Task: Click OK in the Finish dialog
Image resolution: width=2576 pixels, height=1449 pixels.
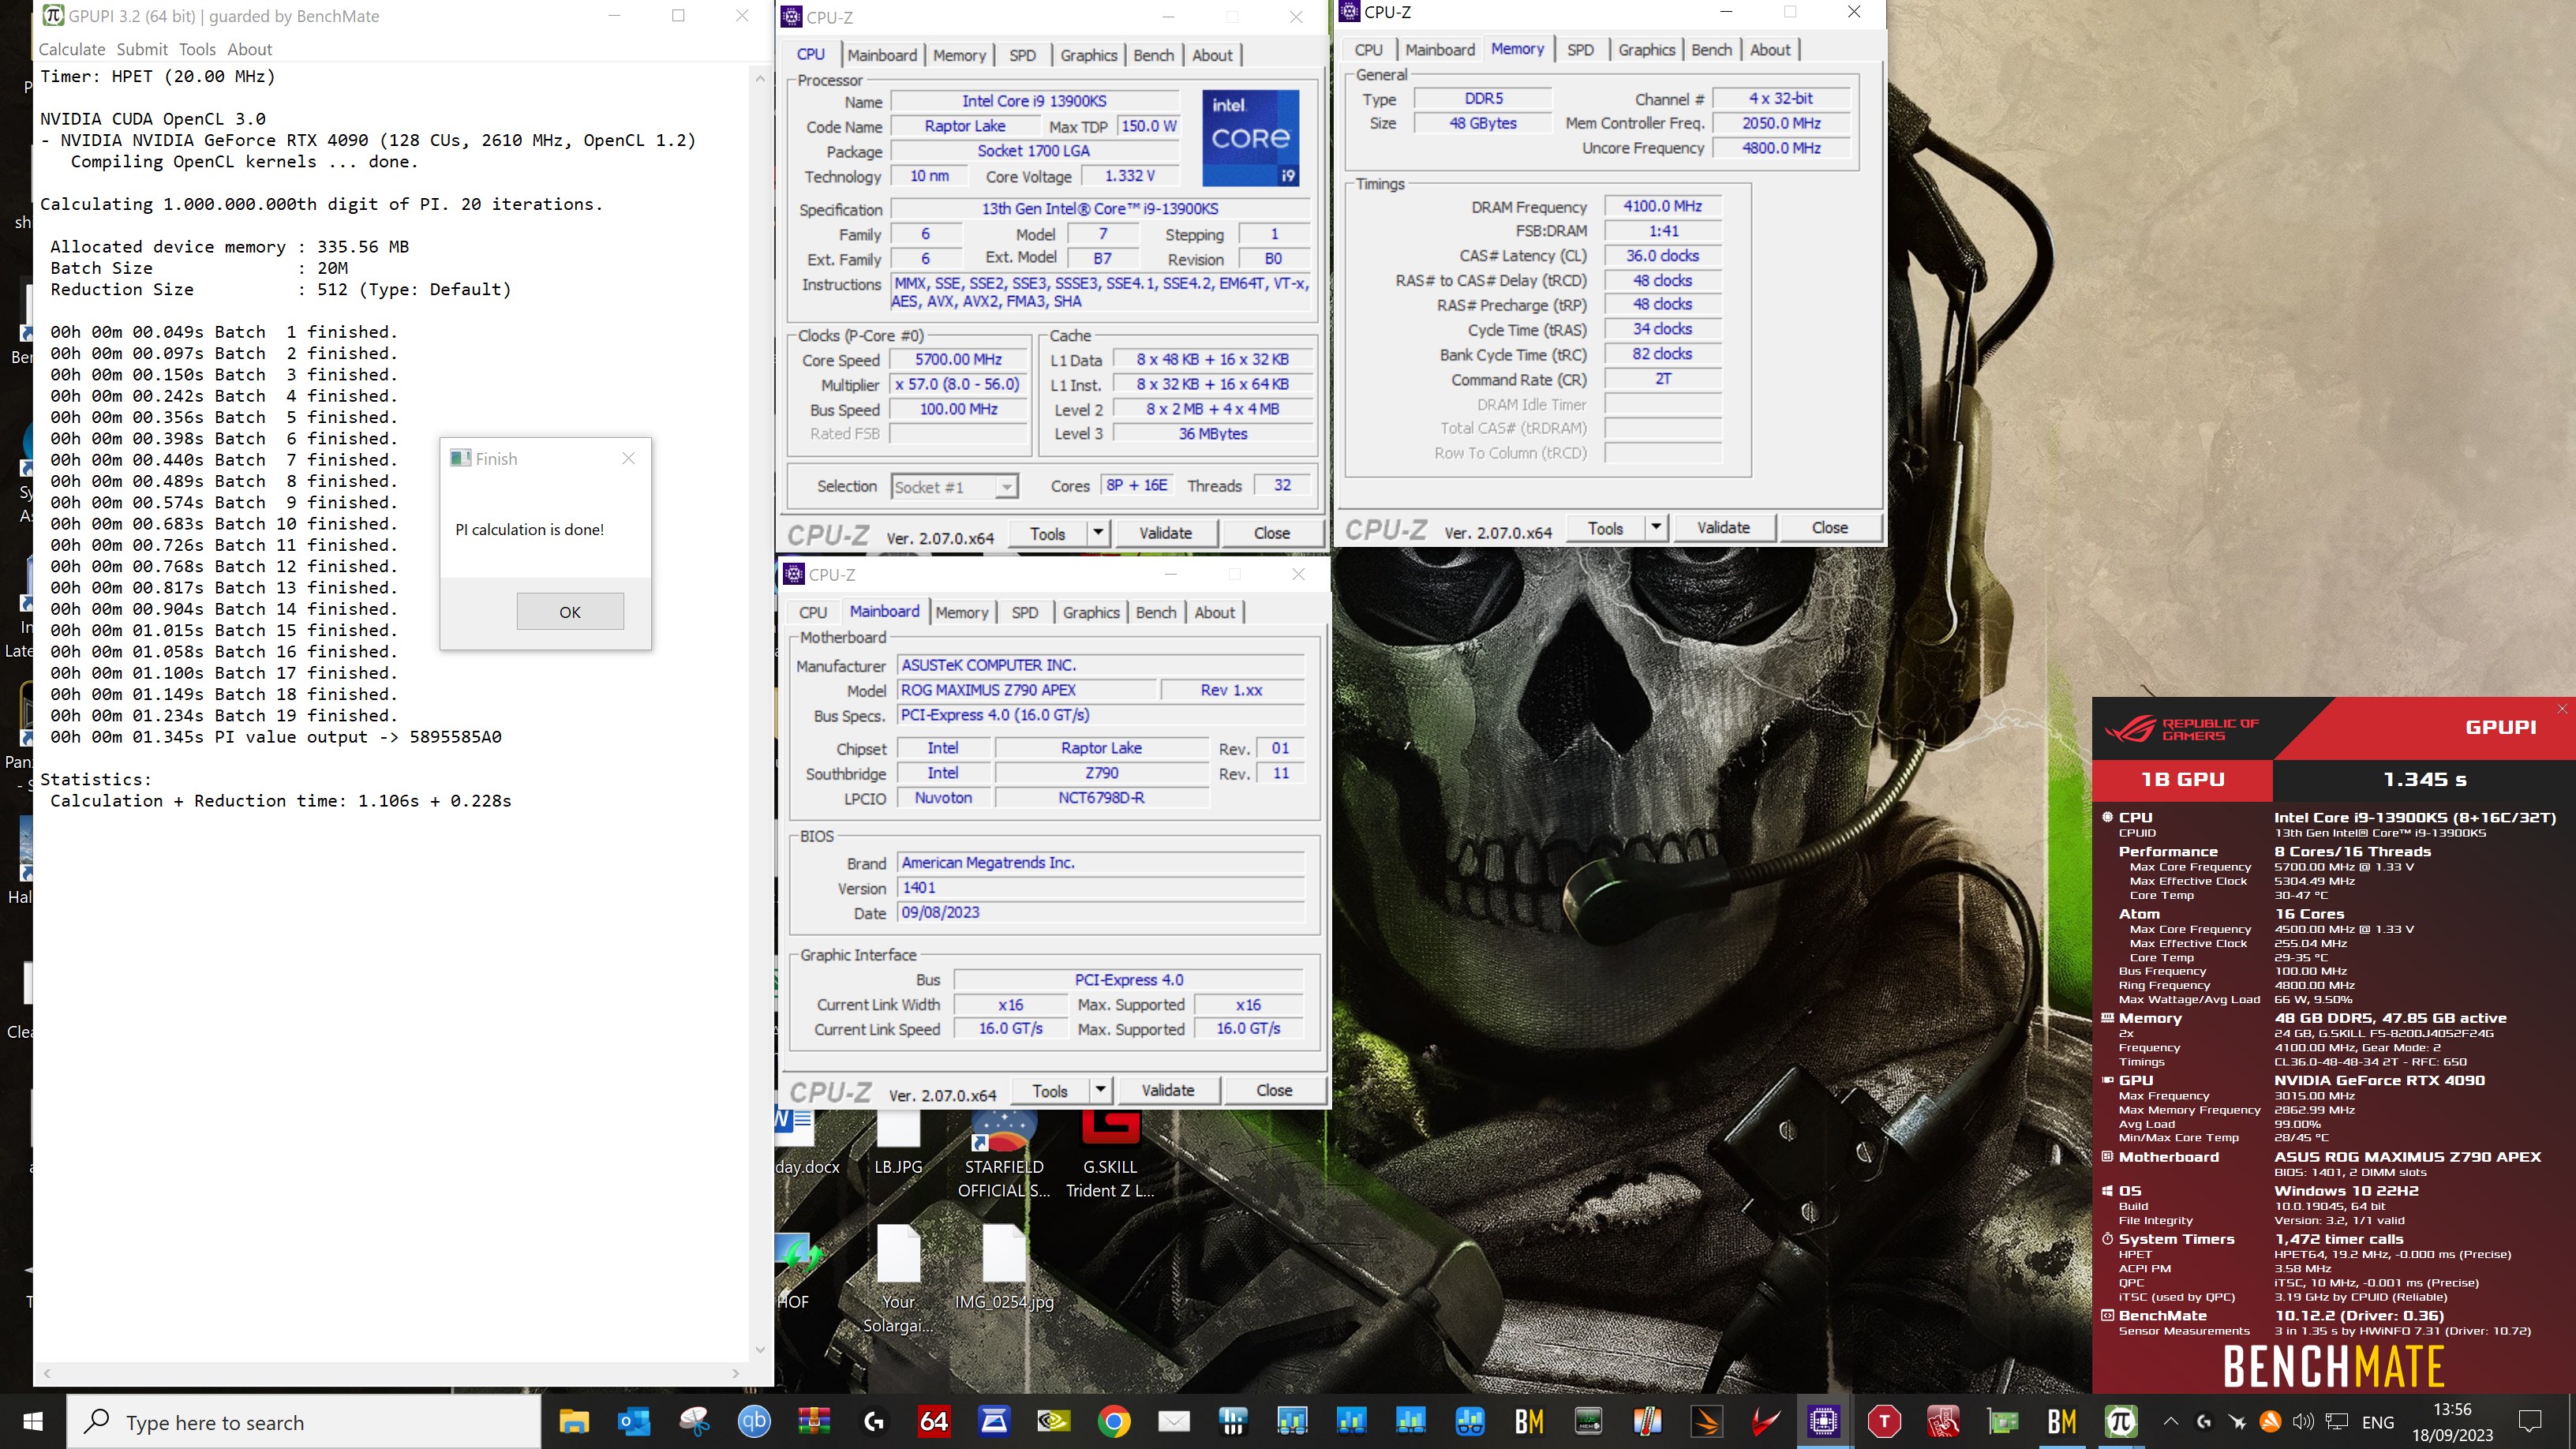Action: click(570, 612)
